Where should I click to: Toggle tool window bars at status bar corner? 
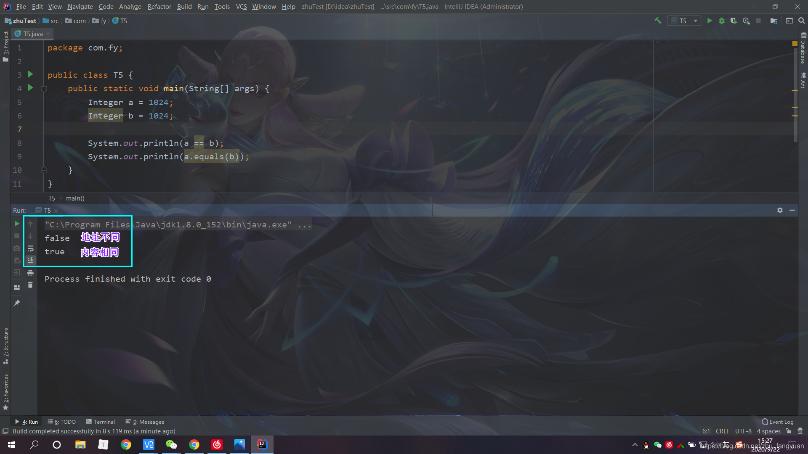click(x=5, y=431)
